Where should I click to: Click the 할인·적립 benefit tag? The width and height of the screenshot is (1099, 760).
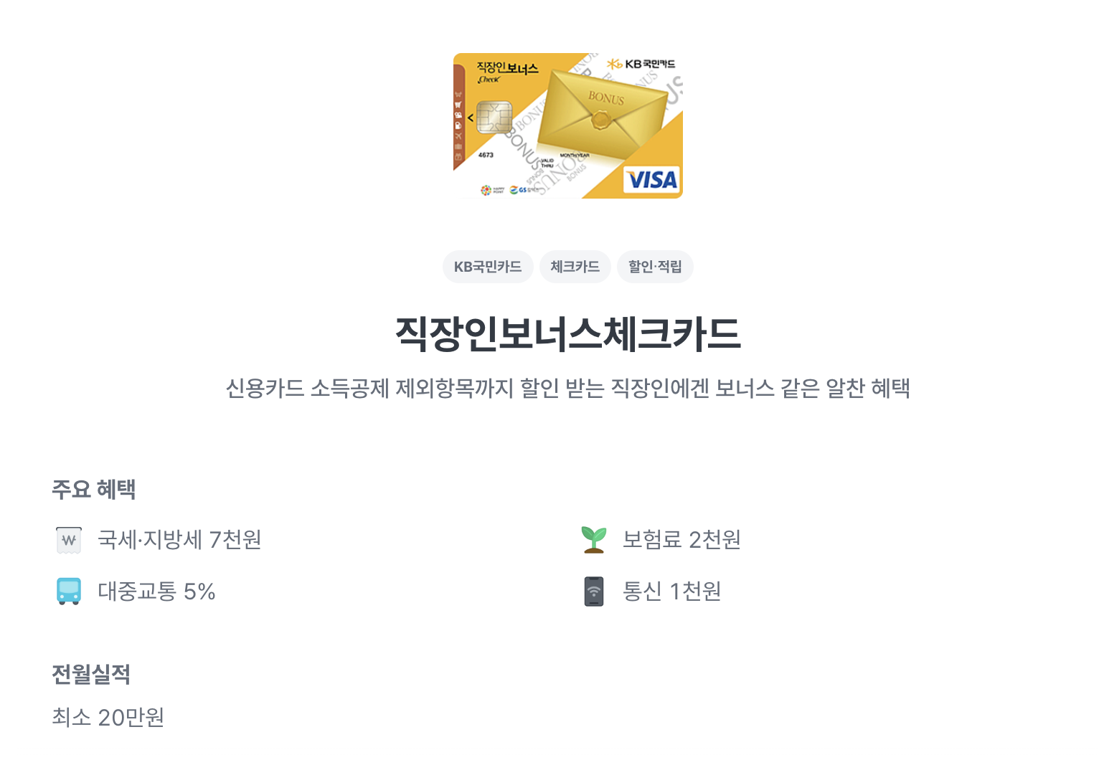pyautogui.click(x=654, y=266)
